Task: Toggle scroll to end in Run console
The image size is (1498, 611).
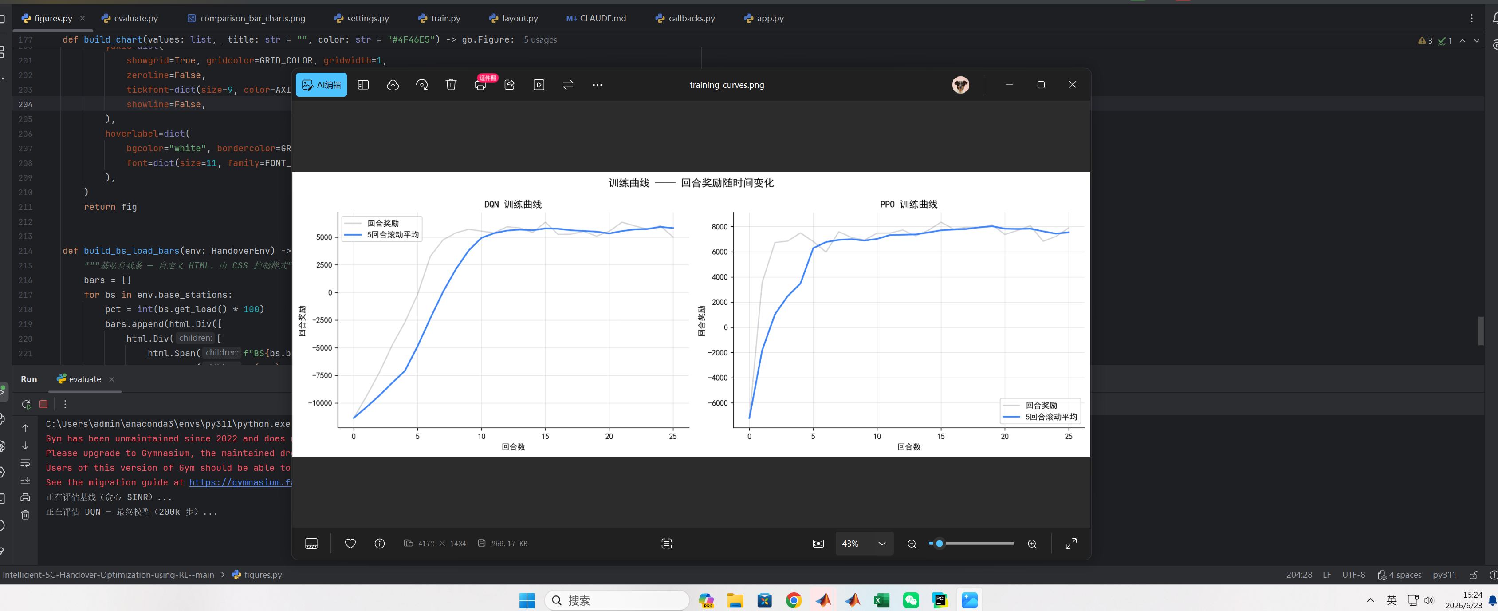Action: (x=25, y=481)
